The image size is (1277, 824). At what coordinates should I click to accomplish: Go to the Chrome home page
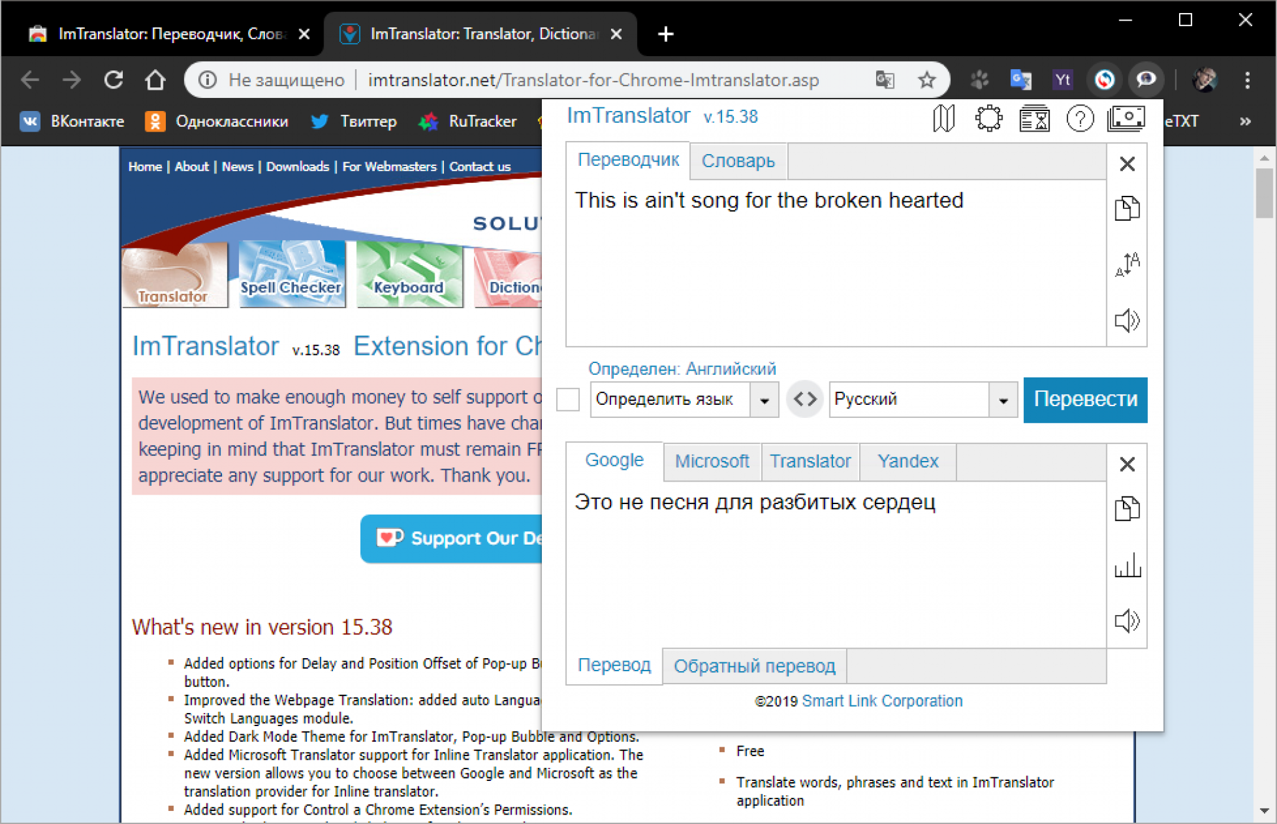click(x=155, y=80)
